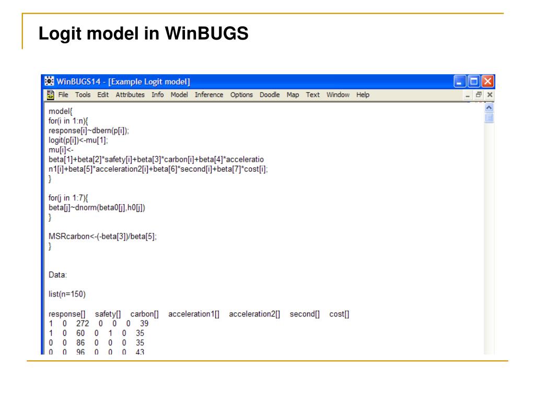Maximize the WinBUGS14 window
Image resolution: width=535 pixels, height=401 pixels.
coord(473,81)
